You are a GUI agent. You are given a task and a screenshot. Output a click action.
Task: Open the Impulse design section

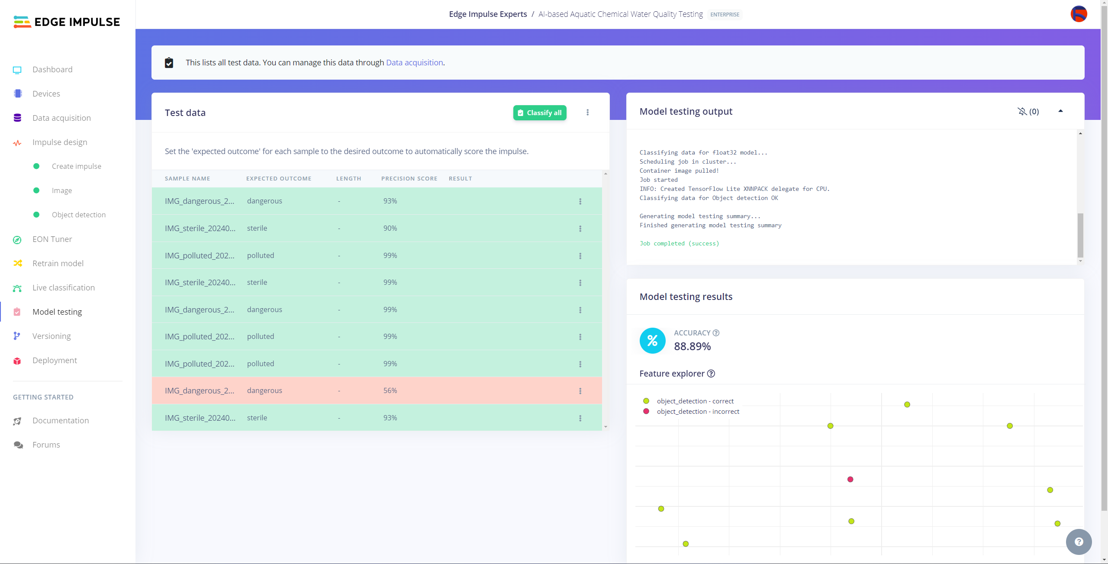(x=60, y=142)
